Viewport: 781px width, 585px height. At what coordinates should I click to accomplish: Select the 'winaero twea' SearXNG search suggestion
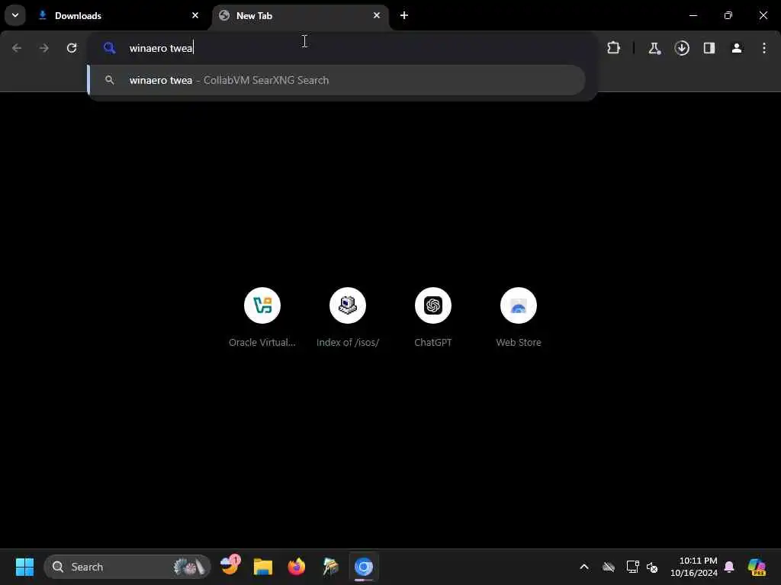click(x=336, y=80)
